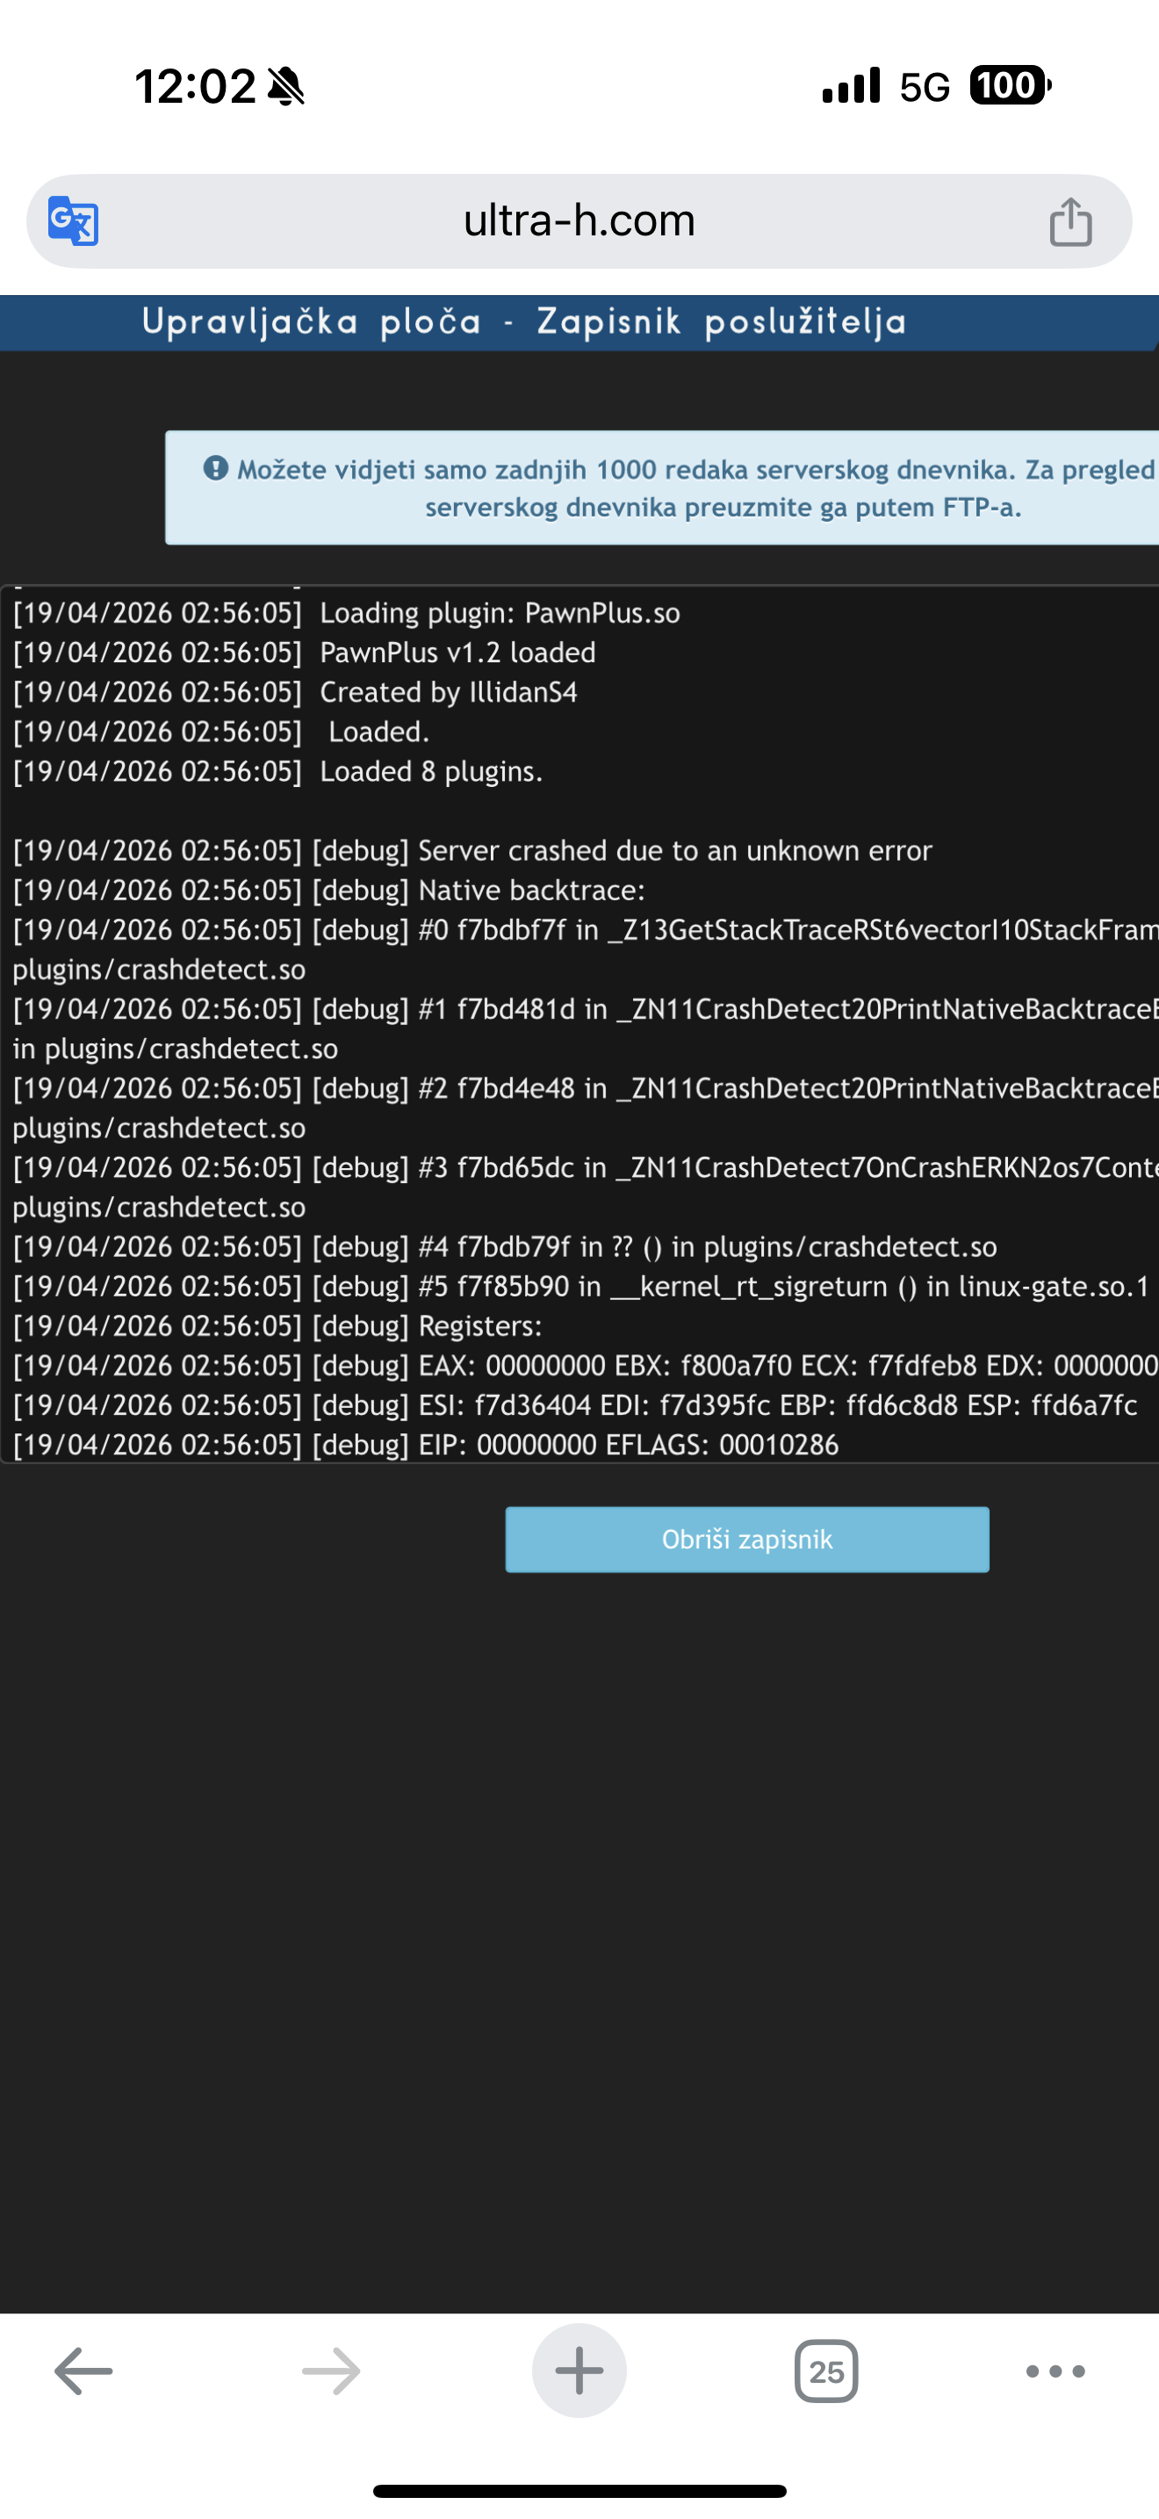Open the three-dot browser menu
The image size is (1159, 2519).
[x=1055, y=2371]
